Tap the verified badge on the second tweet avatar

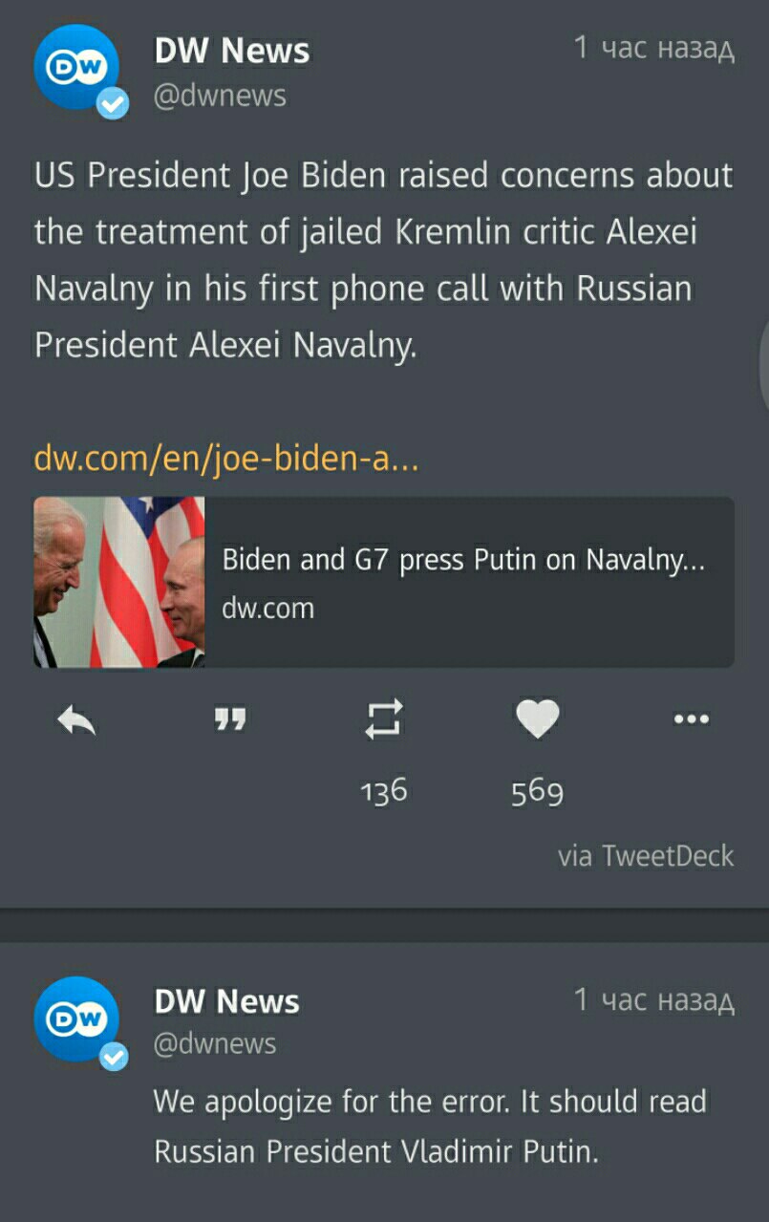click(113, 1055)
